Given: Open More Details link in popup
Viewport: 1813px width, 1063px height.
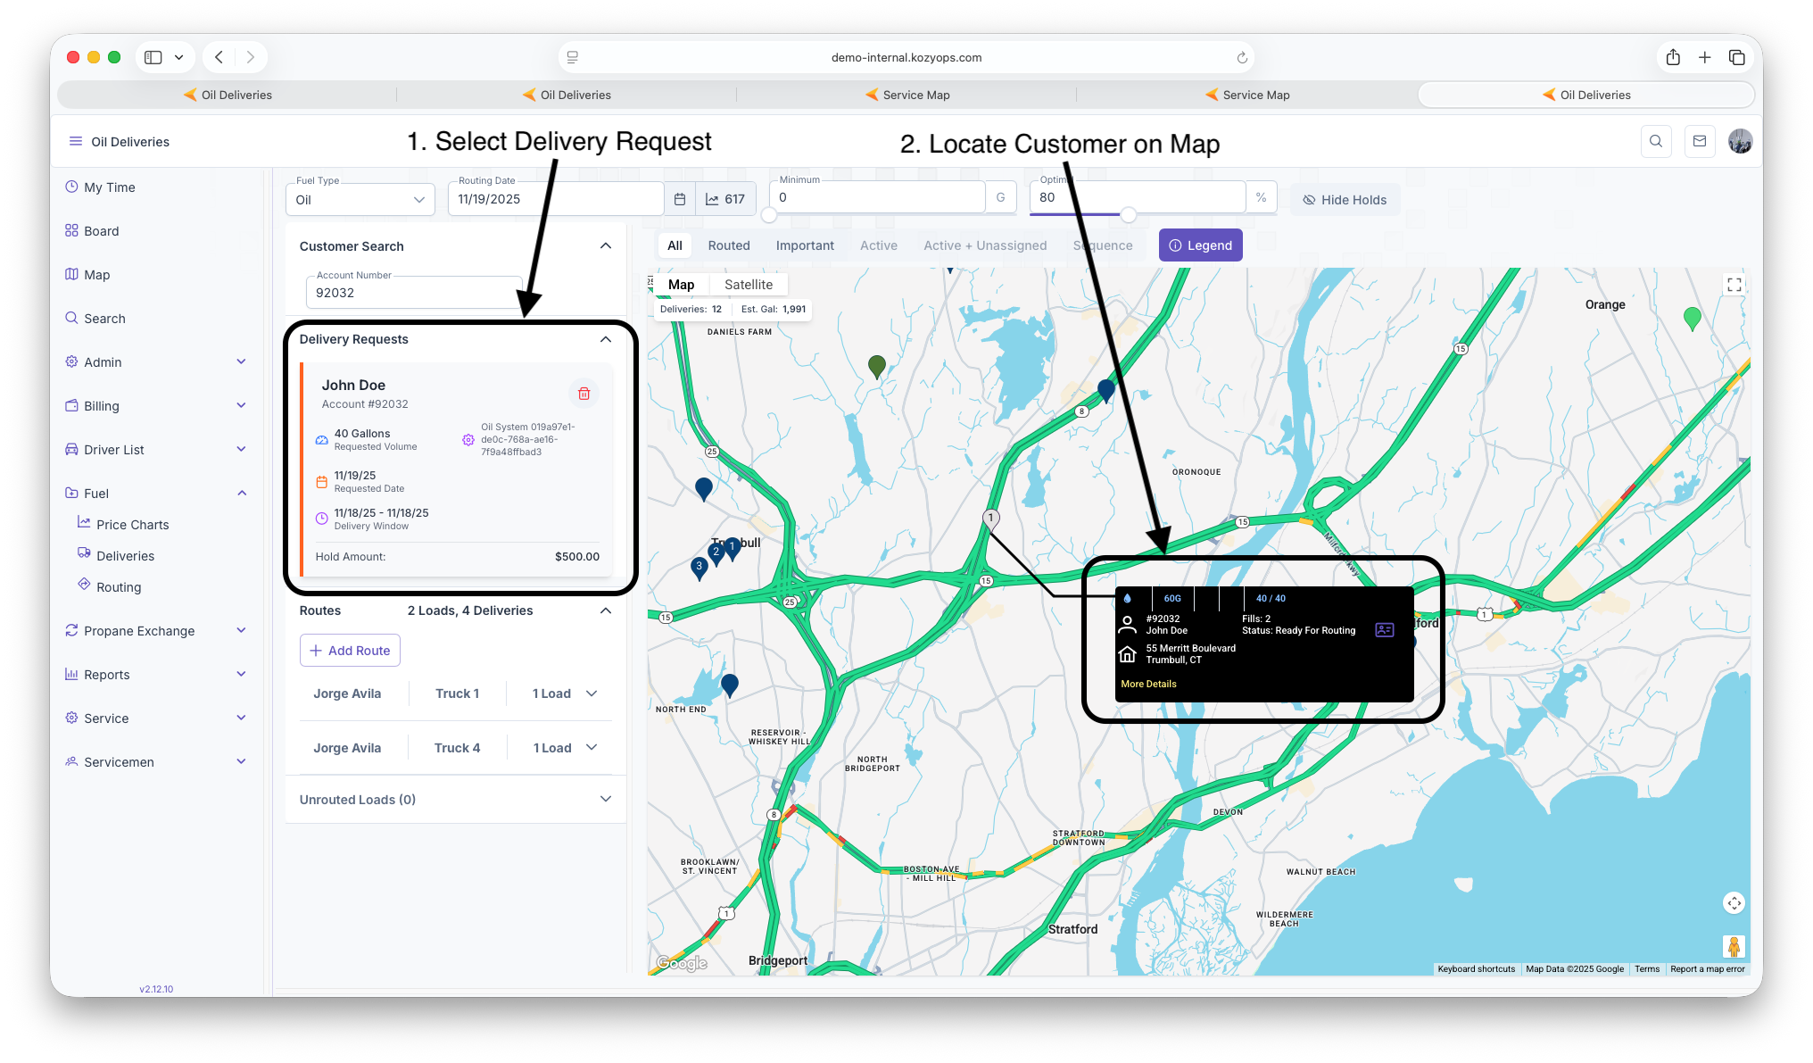Looking at the screenshot, I should 1148,684.
